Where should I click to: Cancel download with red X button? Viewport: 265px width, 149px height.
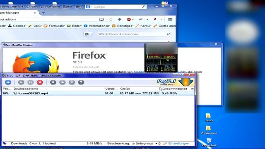click(x=40, y=82)
